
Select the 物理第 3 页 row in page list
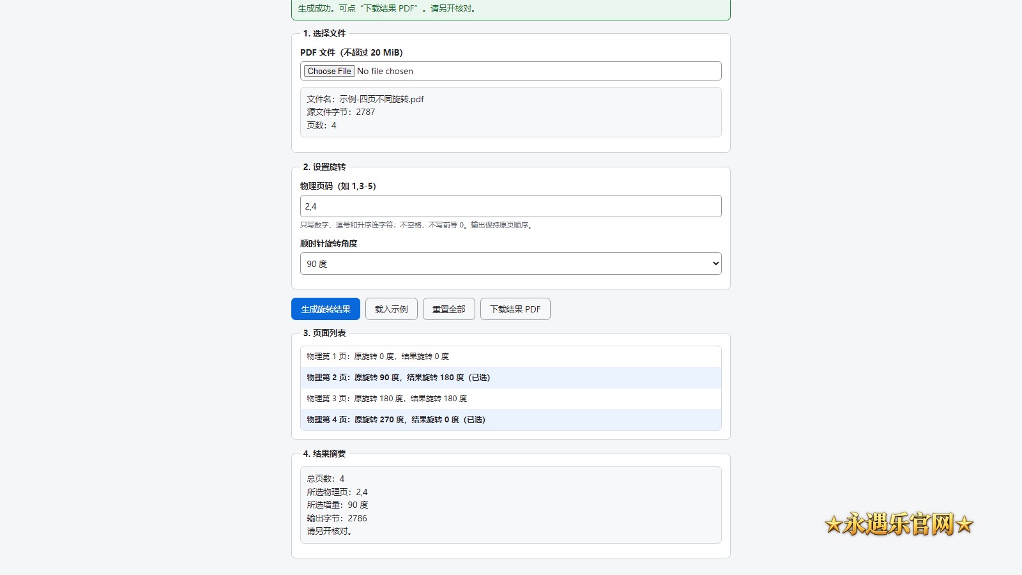point(511,399)
